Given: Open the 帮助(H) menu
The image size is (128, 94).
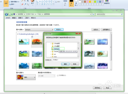Looking at the screenshot, I should coord(34,18).
